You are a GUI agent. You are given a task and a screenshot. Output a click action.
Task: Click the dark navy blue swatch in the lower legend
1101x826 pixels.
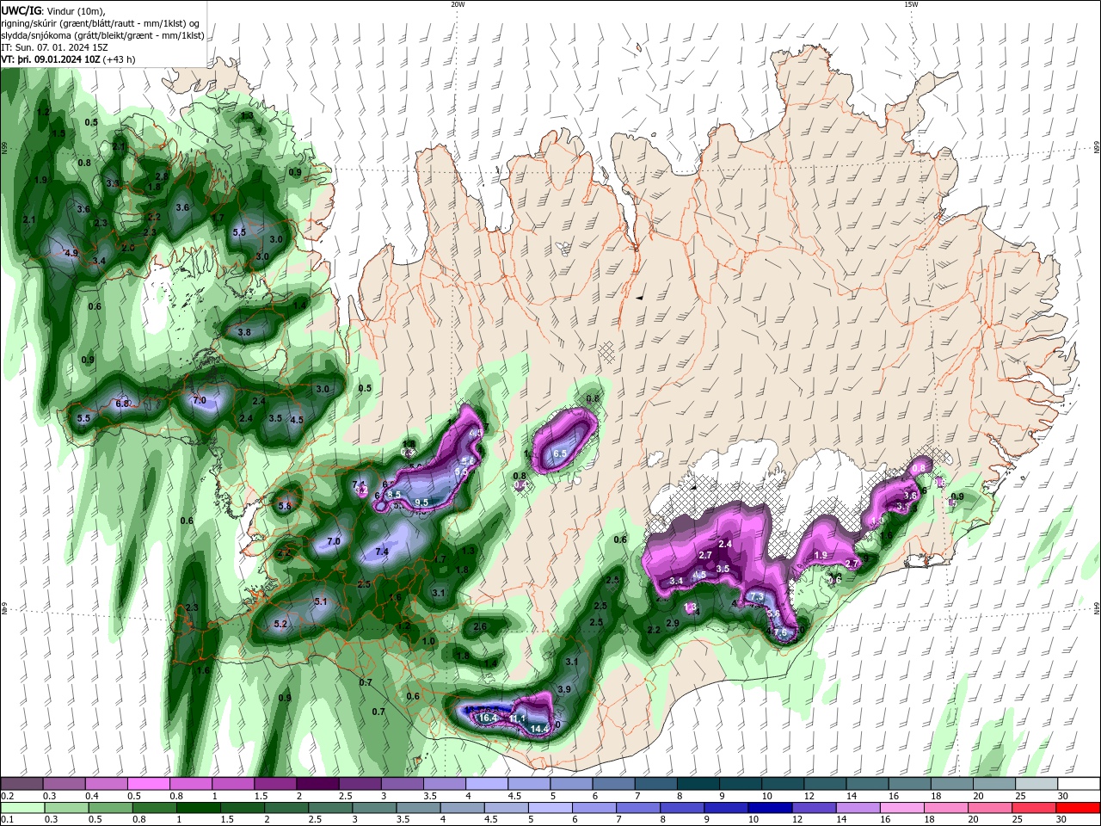pyautogui.click(x=770, y=808)
